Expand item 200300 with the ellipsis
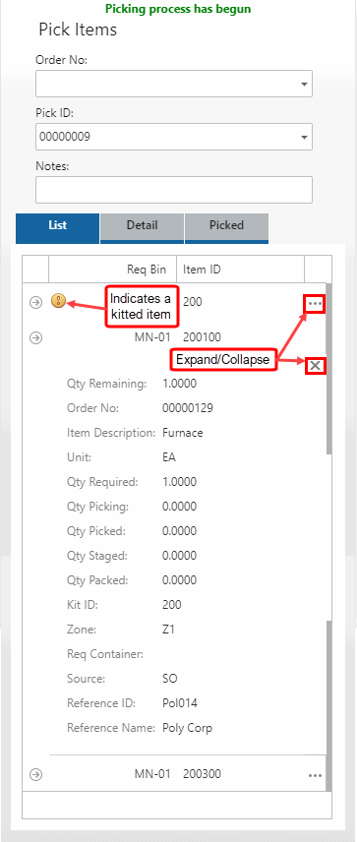The width and height of the screenshot is (357, 842). (x=315, y=775)
